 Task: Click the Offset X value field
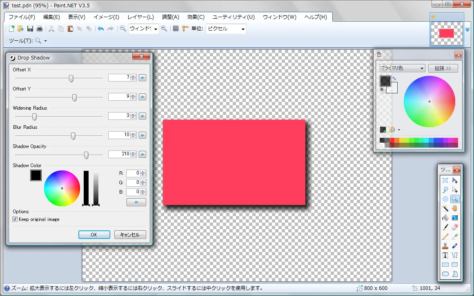tap(119, 77)
